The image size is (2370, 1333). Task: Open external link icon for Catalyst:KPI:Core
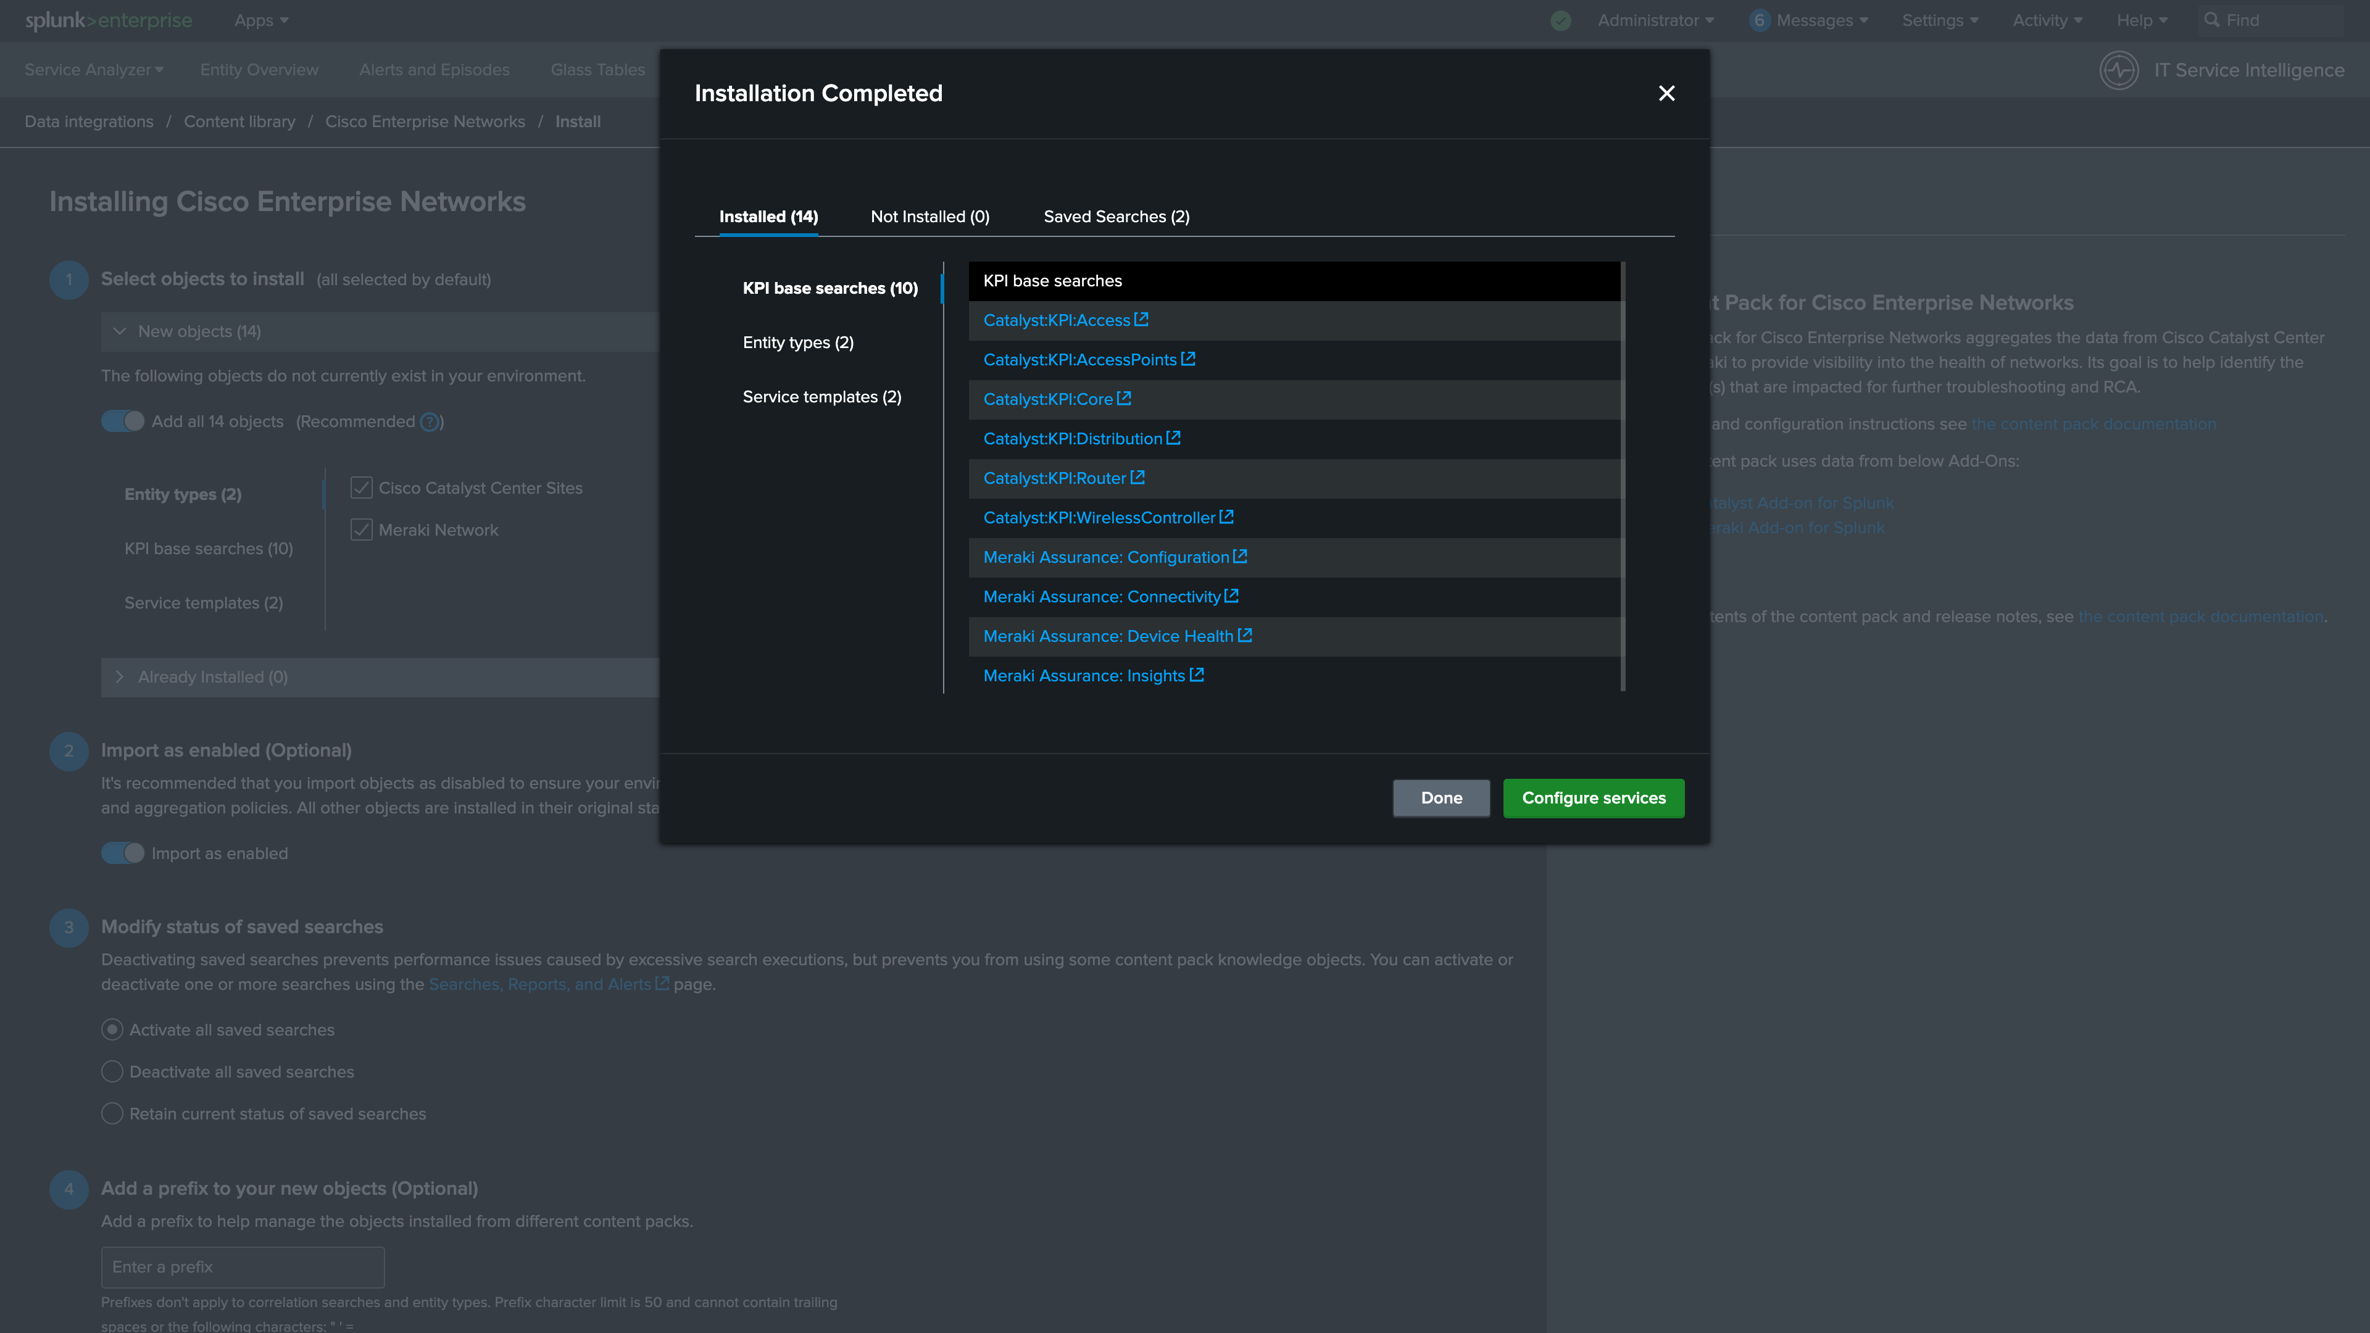pos(1125,398)
